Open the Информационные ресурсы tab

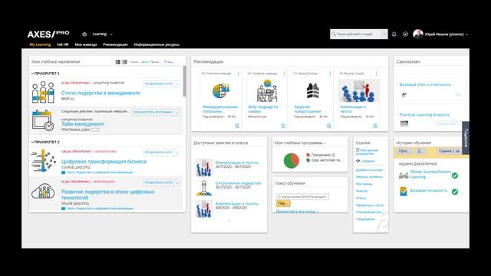(x=157, y=44)
